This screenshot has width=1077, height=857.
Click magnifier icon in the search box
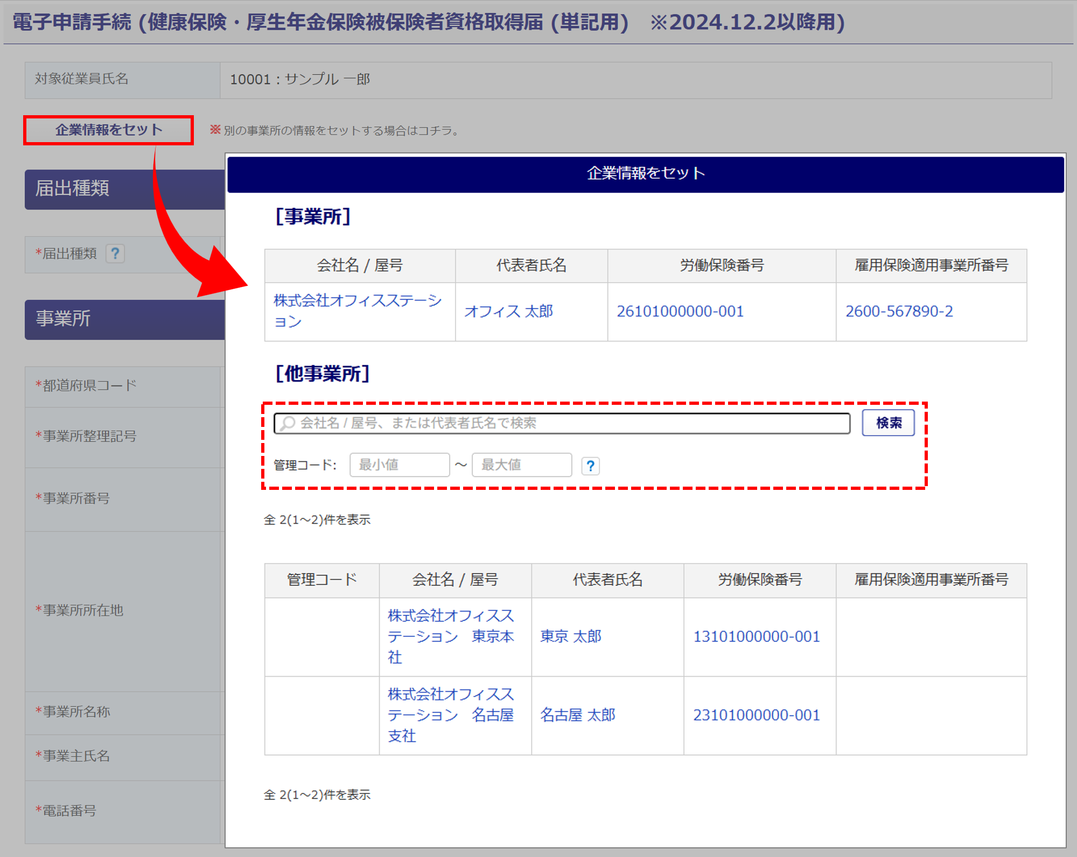click(288, 423)
